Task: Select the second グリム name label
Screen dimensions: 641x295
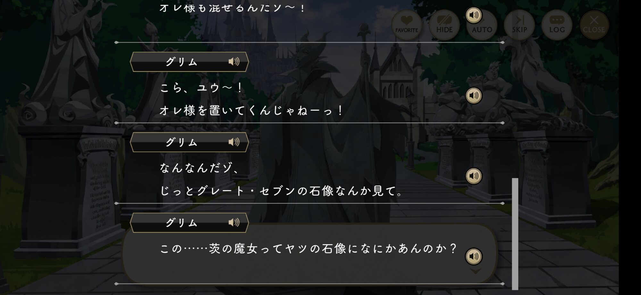Action: 181,142
